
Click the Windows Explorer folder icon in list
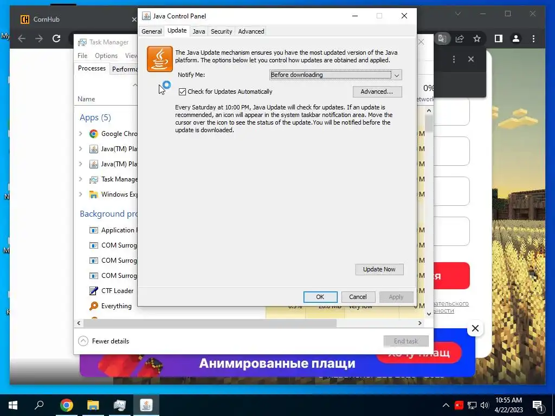click(x=93, y=194)
